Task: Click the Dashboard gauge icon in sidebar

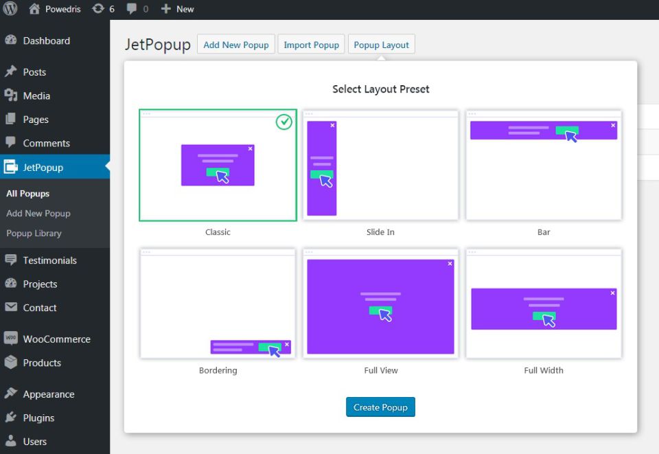Action: click(10, 41)
